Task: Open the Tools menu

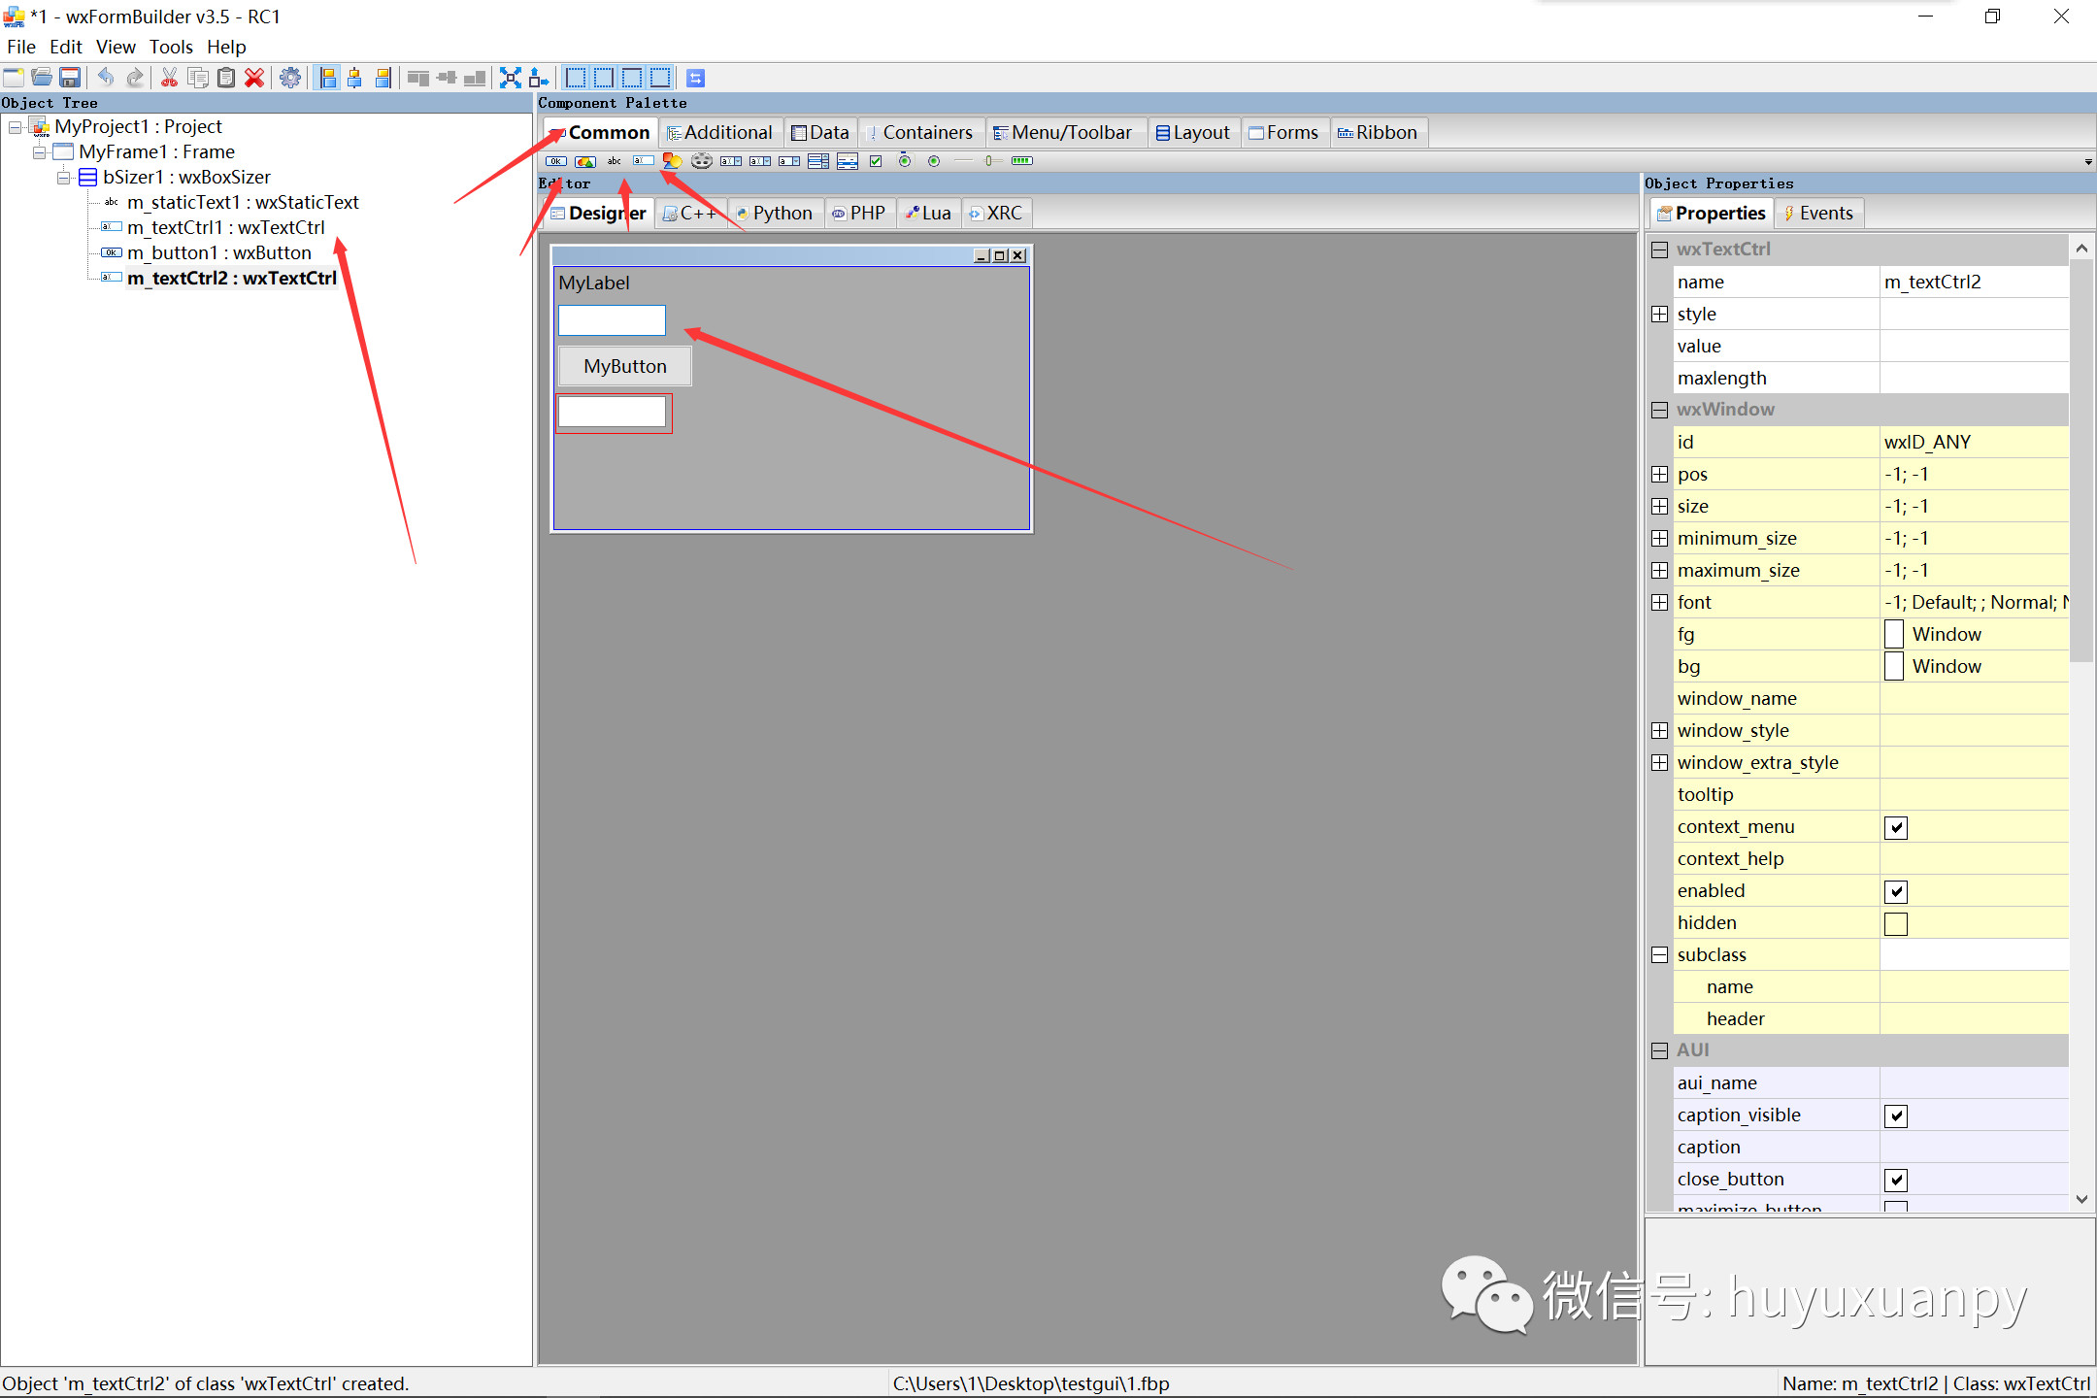Action: tap(171, 47)
